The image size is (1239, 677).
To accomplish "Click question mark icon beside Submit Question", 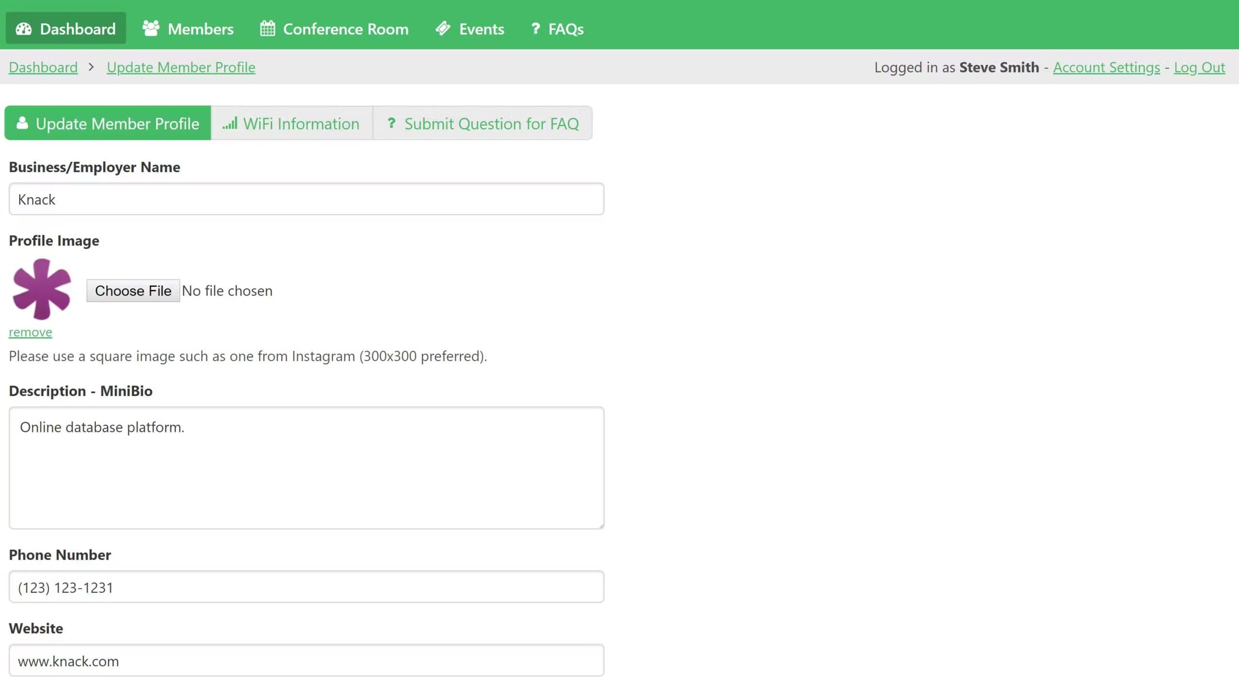I will tap(391, 123).
